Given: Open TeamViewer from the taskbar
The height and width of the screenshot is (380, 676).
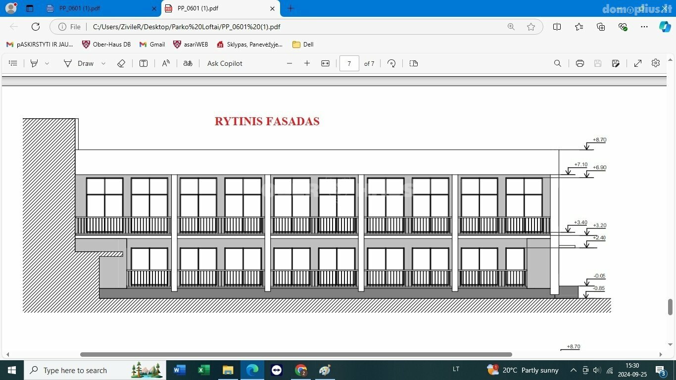Looking at the screenshot, I should click(x=277, y=370).
